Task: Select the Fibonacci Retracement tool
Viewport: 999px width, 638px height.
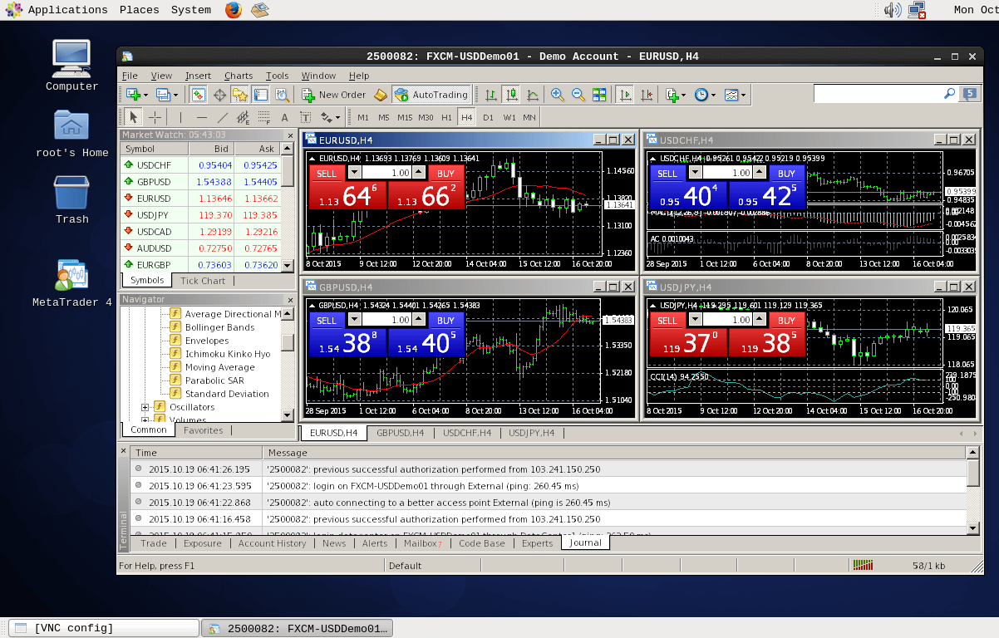Action: 263,117
